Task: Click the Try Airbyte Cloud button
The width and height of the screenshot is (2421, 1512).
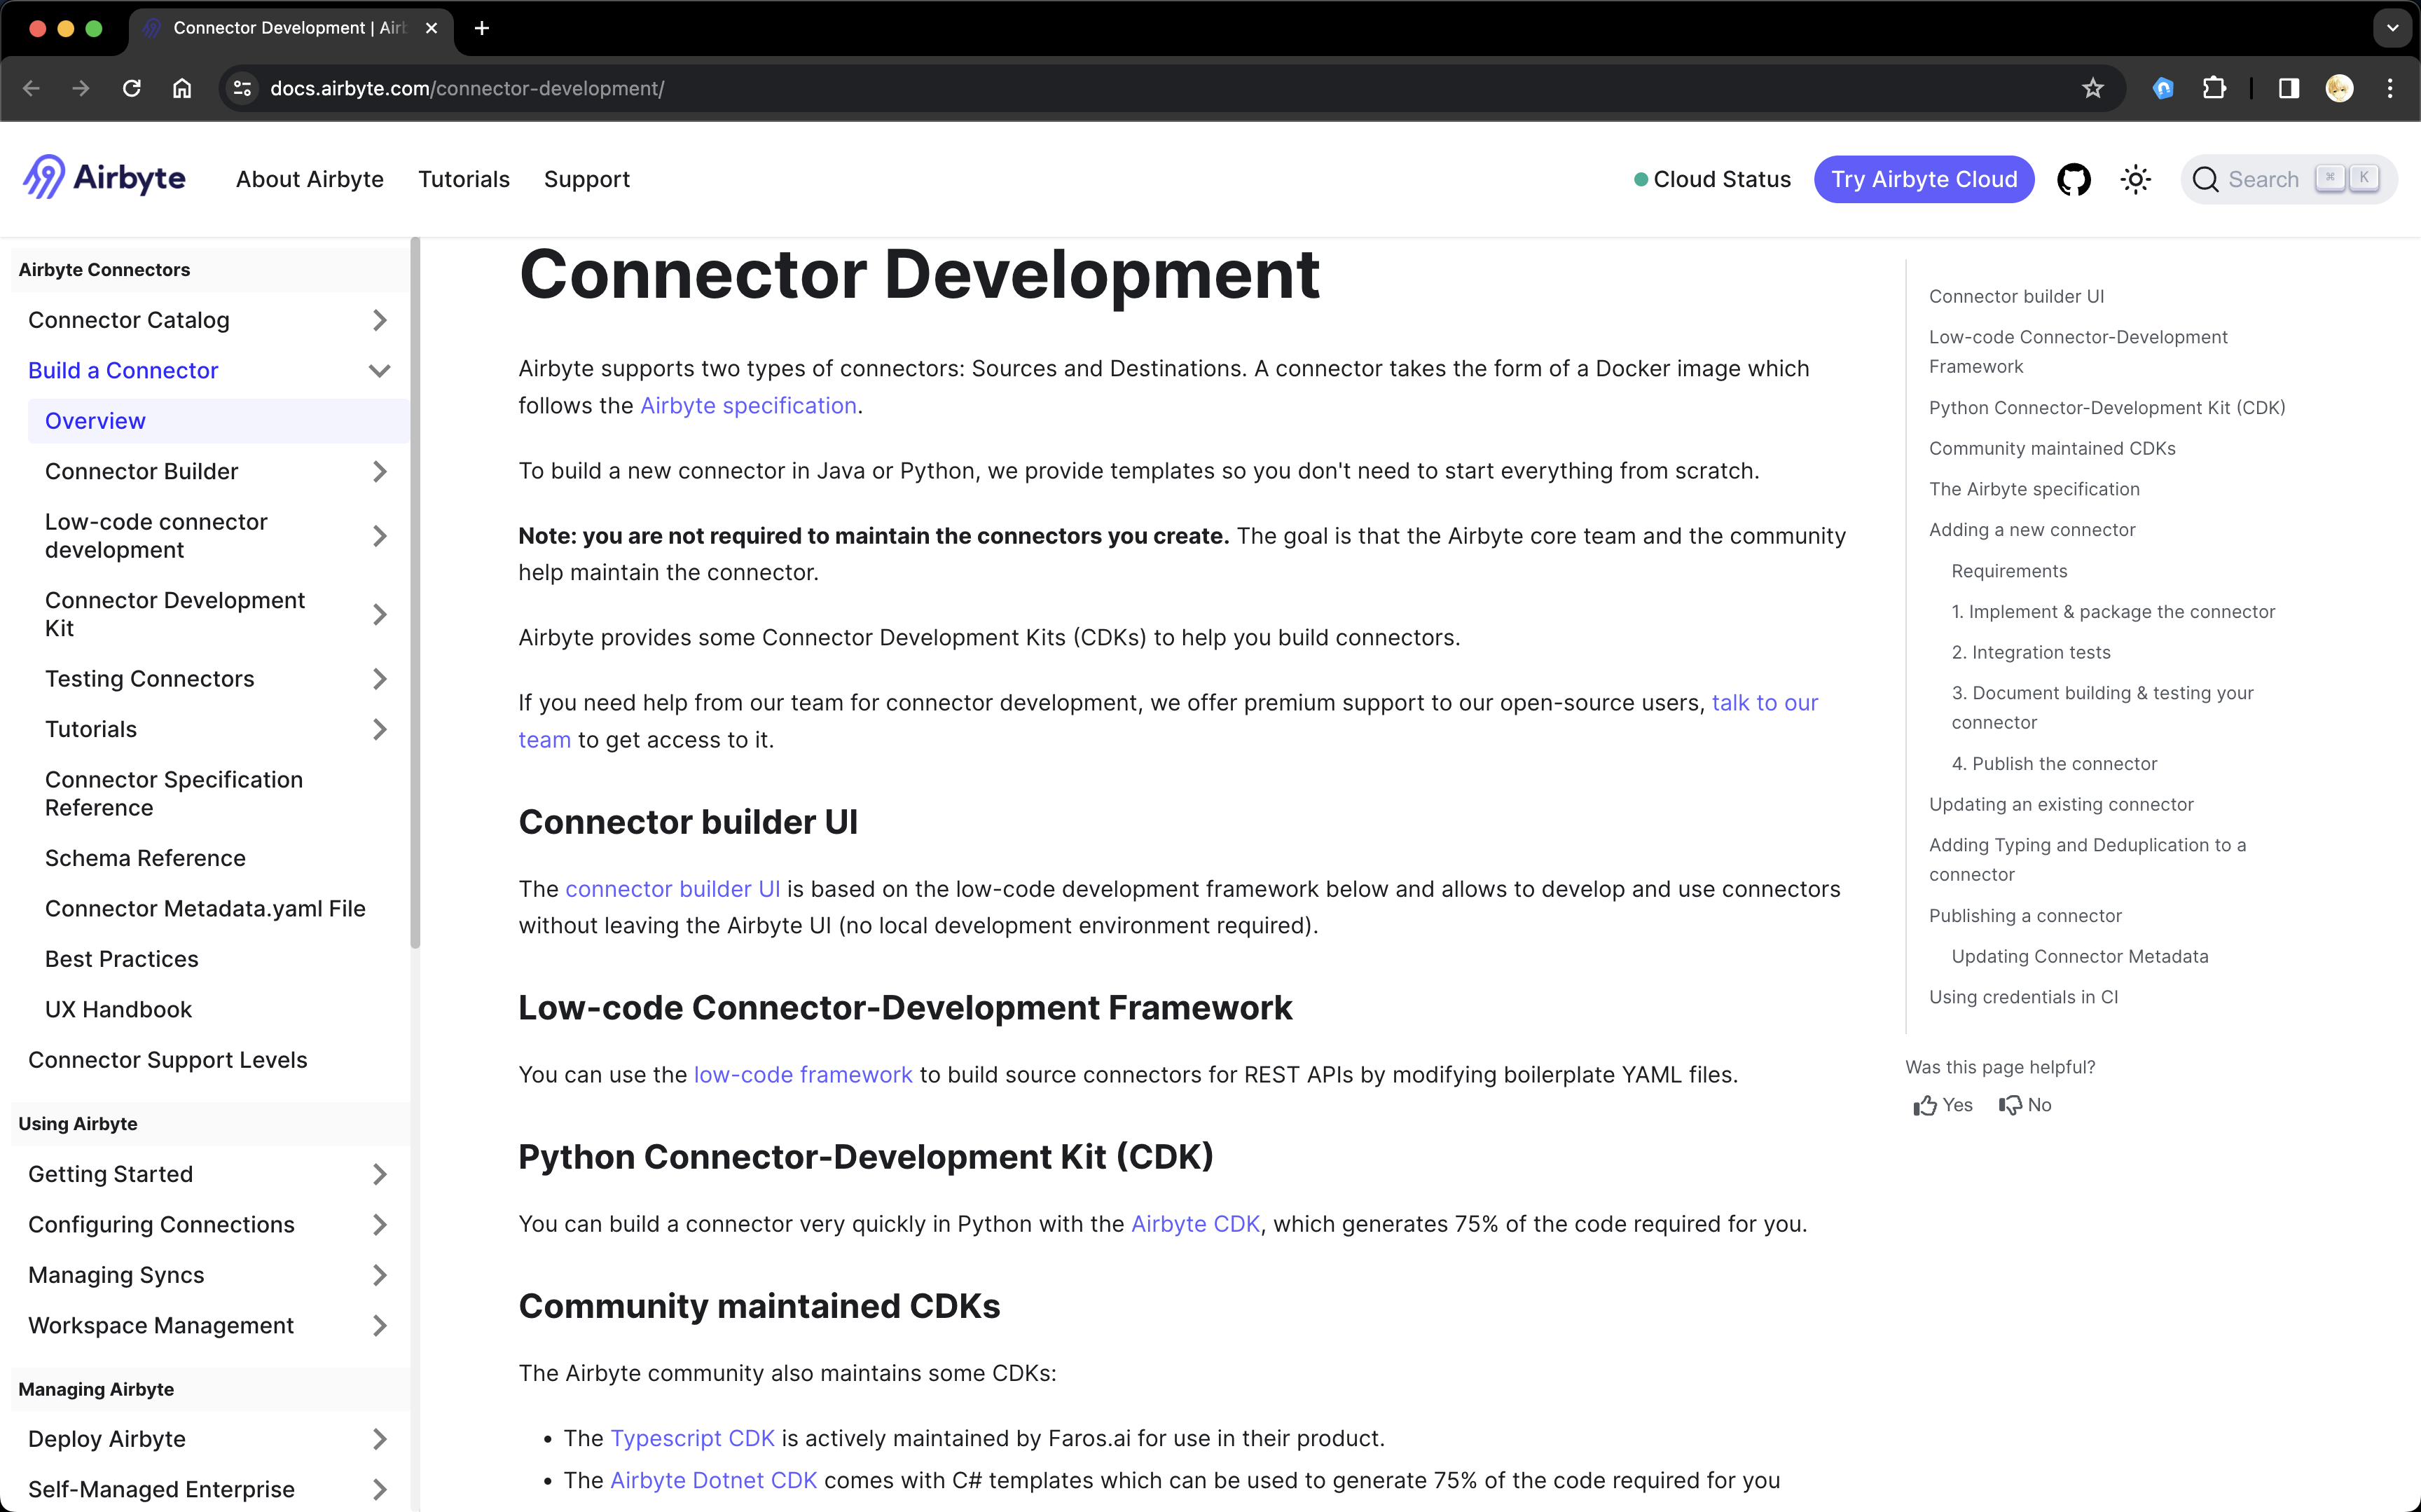Action: [x=1924, y=179]
